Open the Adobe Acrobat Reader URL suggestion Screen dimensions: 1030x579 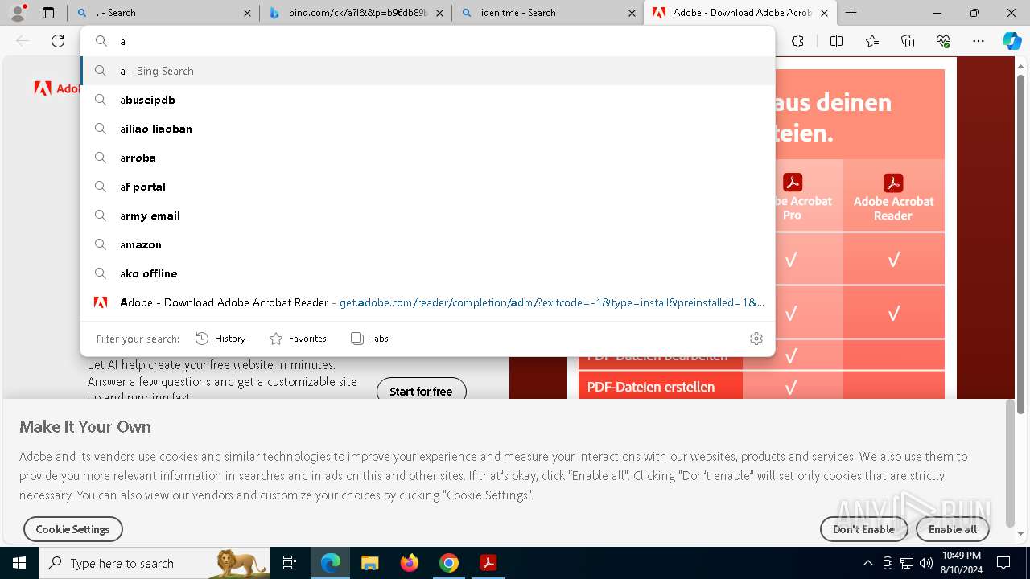[x=427, y=302]
